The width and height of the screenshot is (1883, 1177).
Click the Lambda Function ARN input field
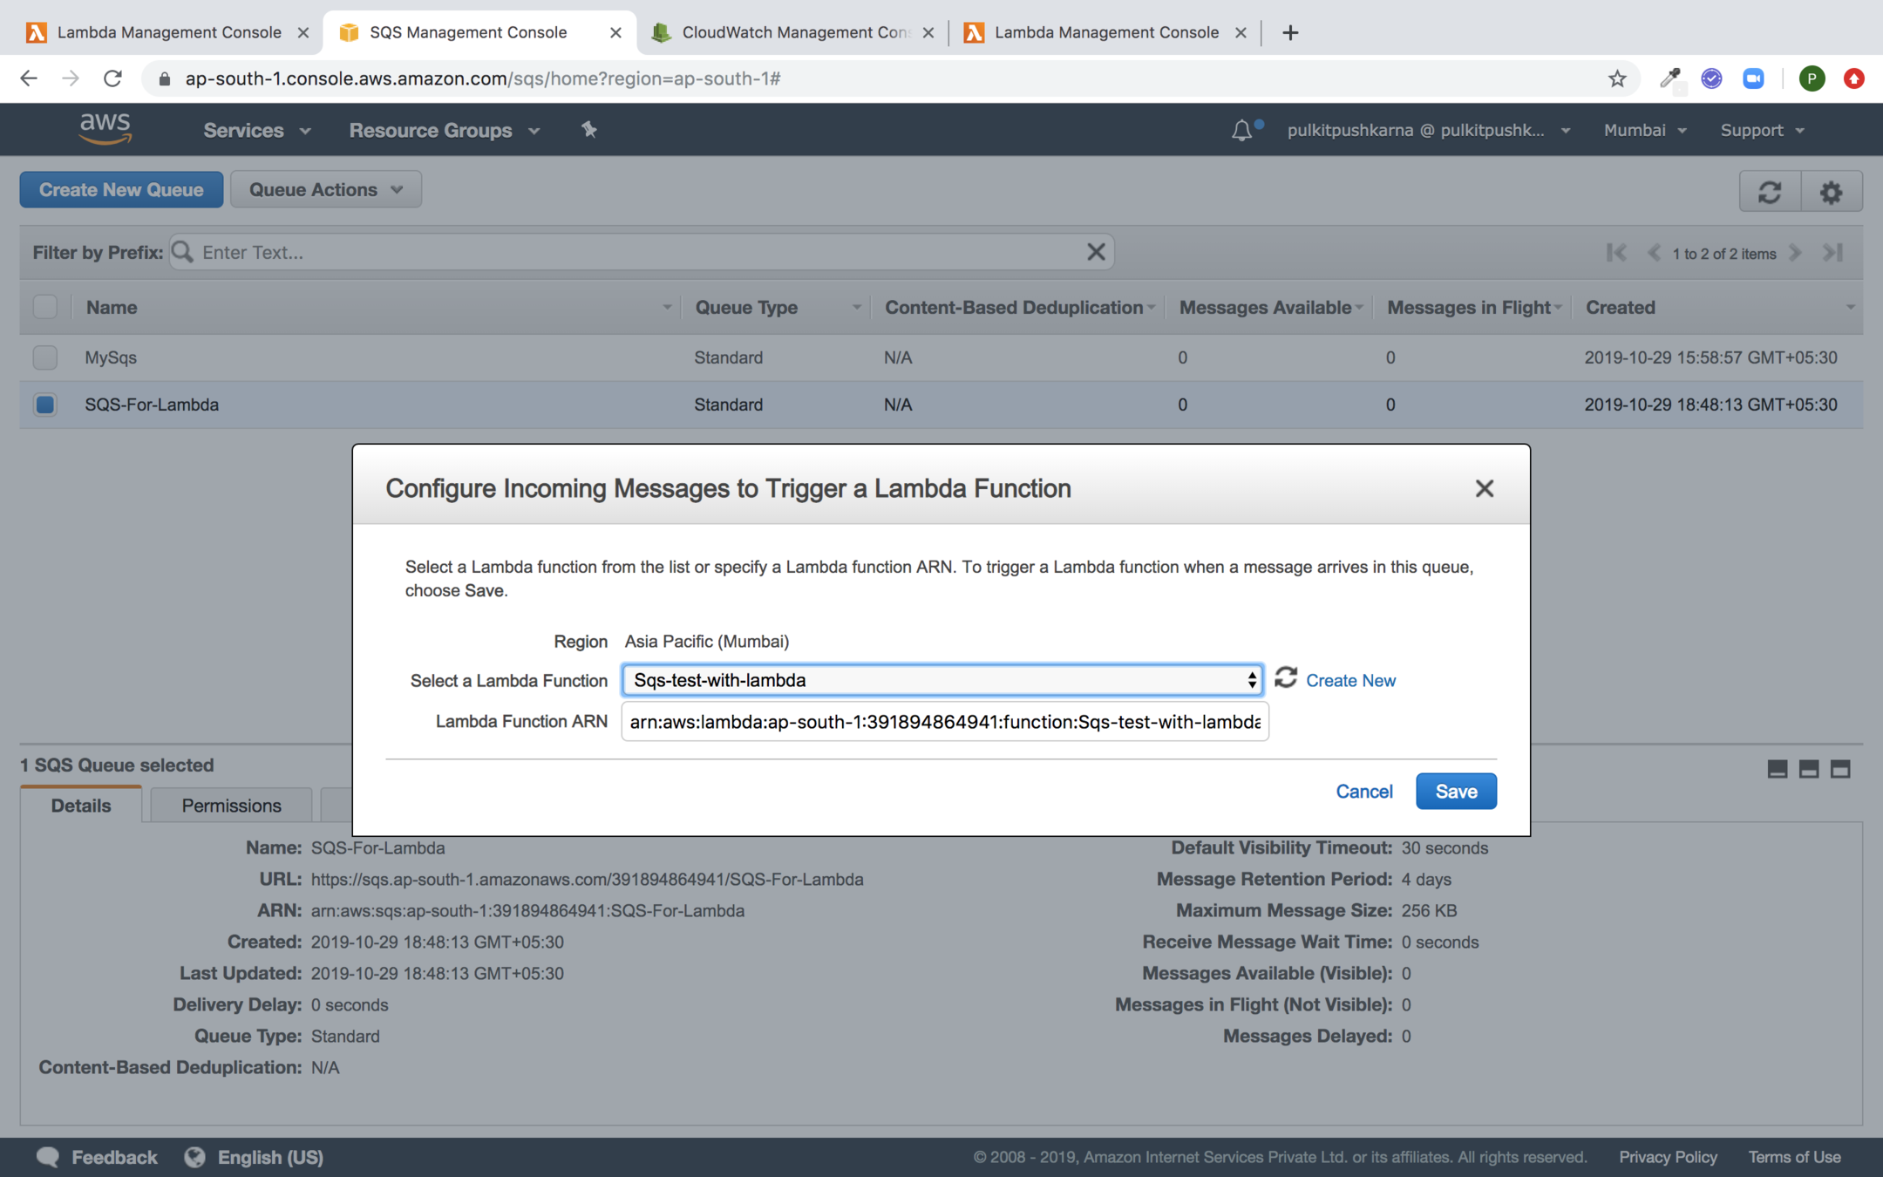944,722
